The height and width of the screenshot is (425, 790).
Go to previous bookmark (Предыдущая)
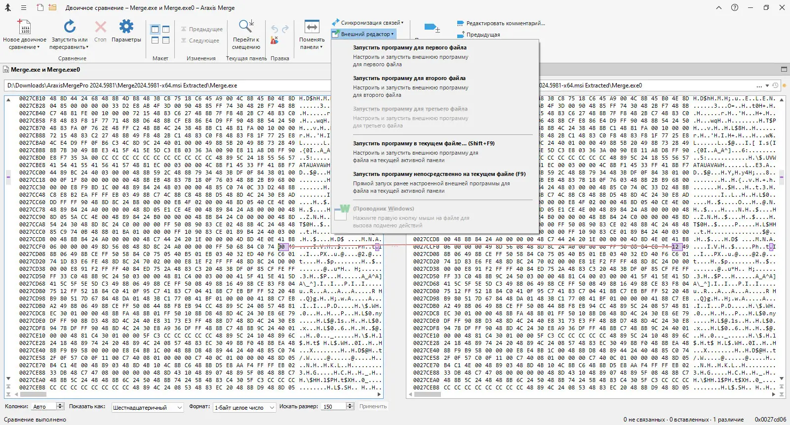[x=478, y=35]
